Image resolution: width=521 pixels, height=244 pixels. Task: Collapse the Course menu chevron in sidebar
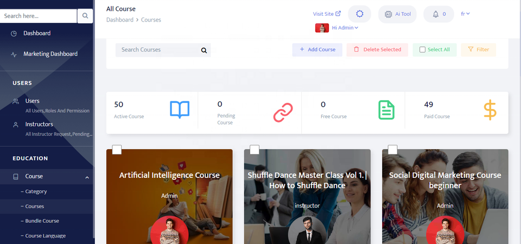point(87,177)
